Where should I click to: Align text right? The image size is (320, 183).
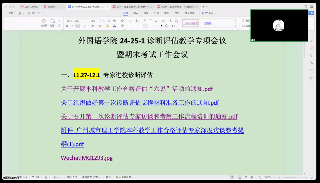click(140, 26)
